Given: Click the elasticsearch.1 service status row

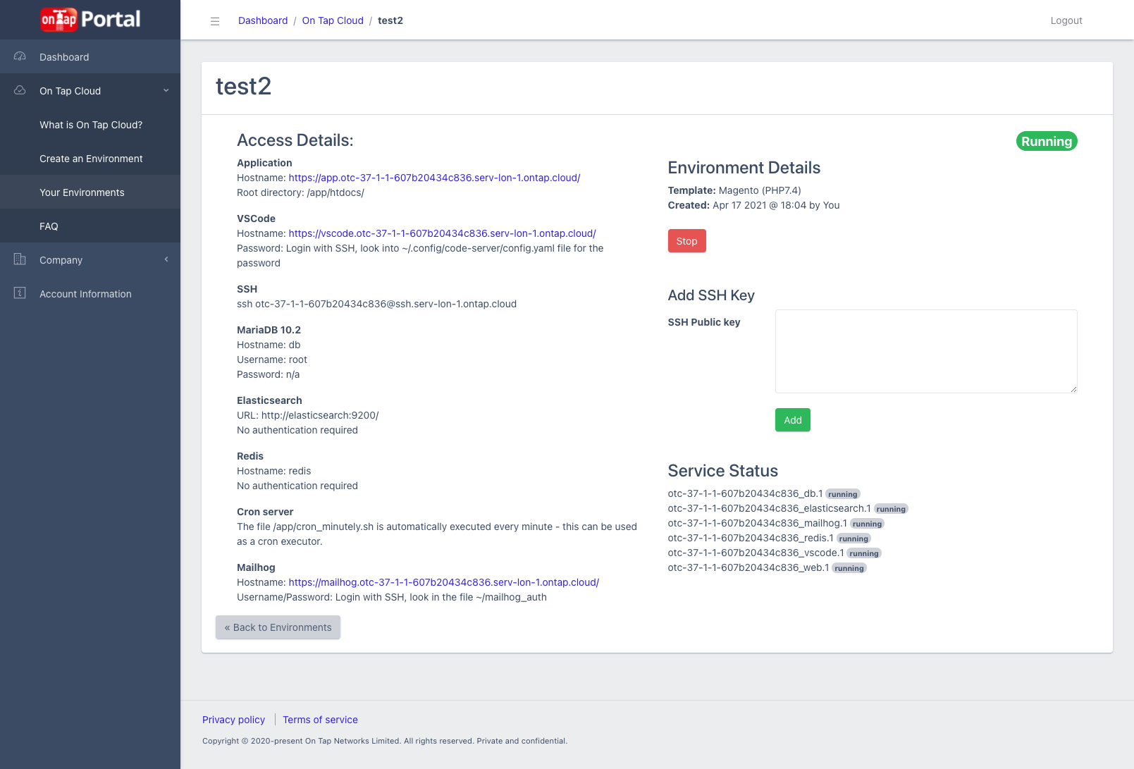Looking at the screenshot, I should point(788,508).
